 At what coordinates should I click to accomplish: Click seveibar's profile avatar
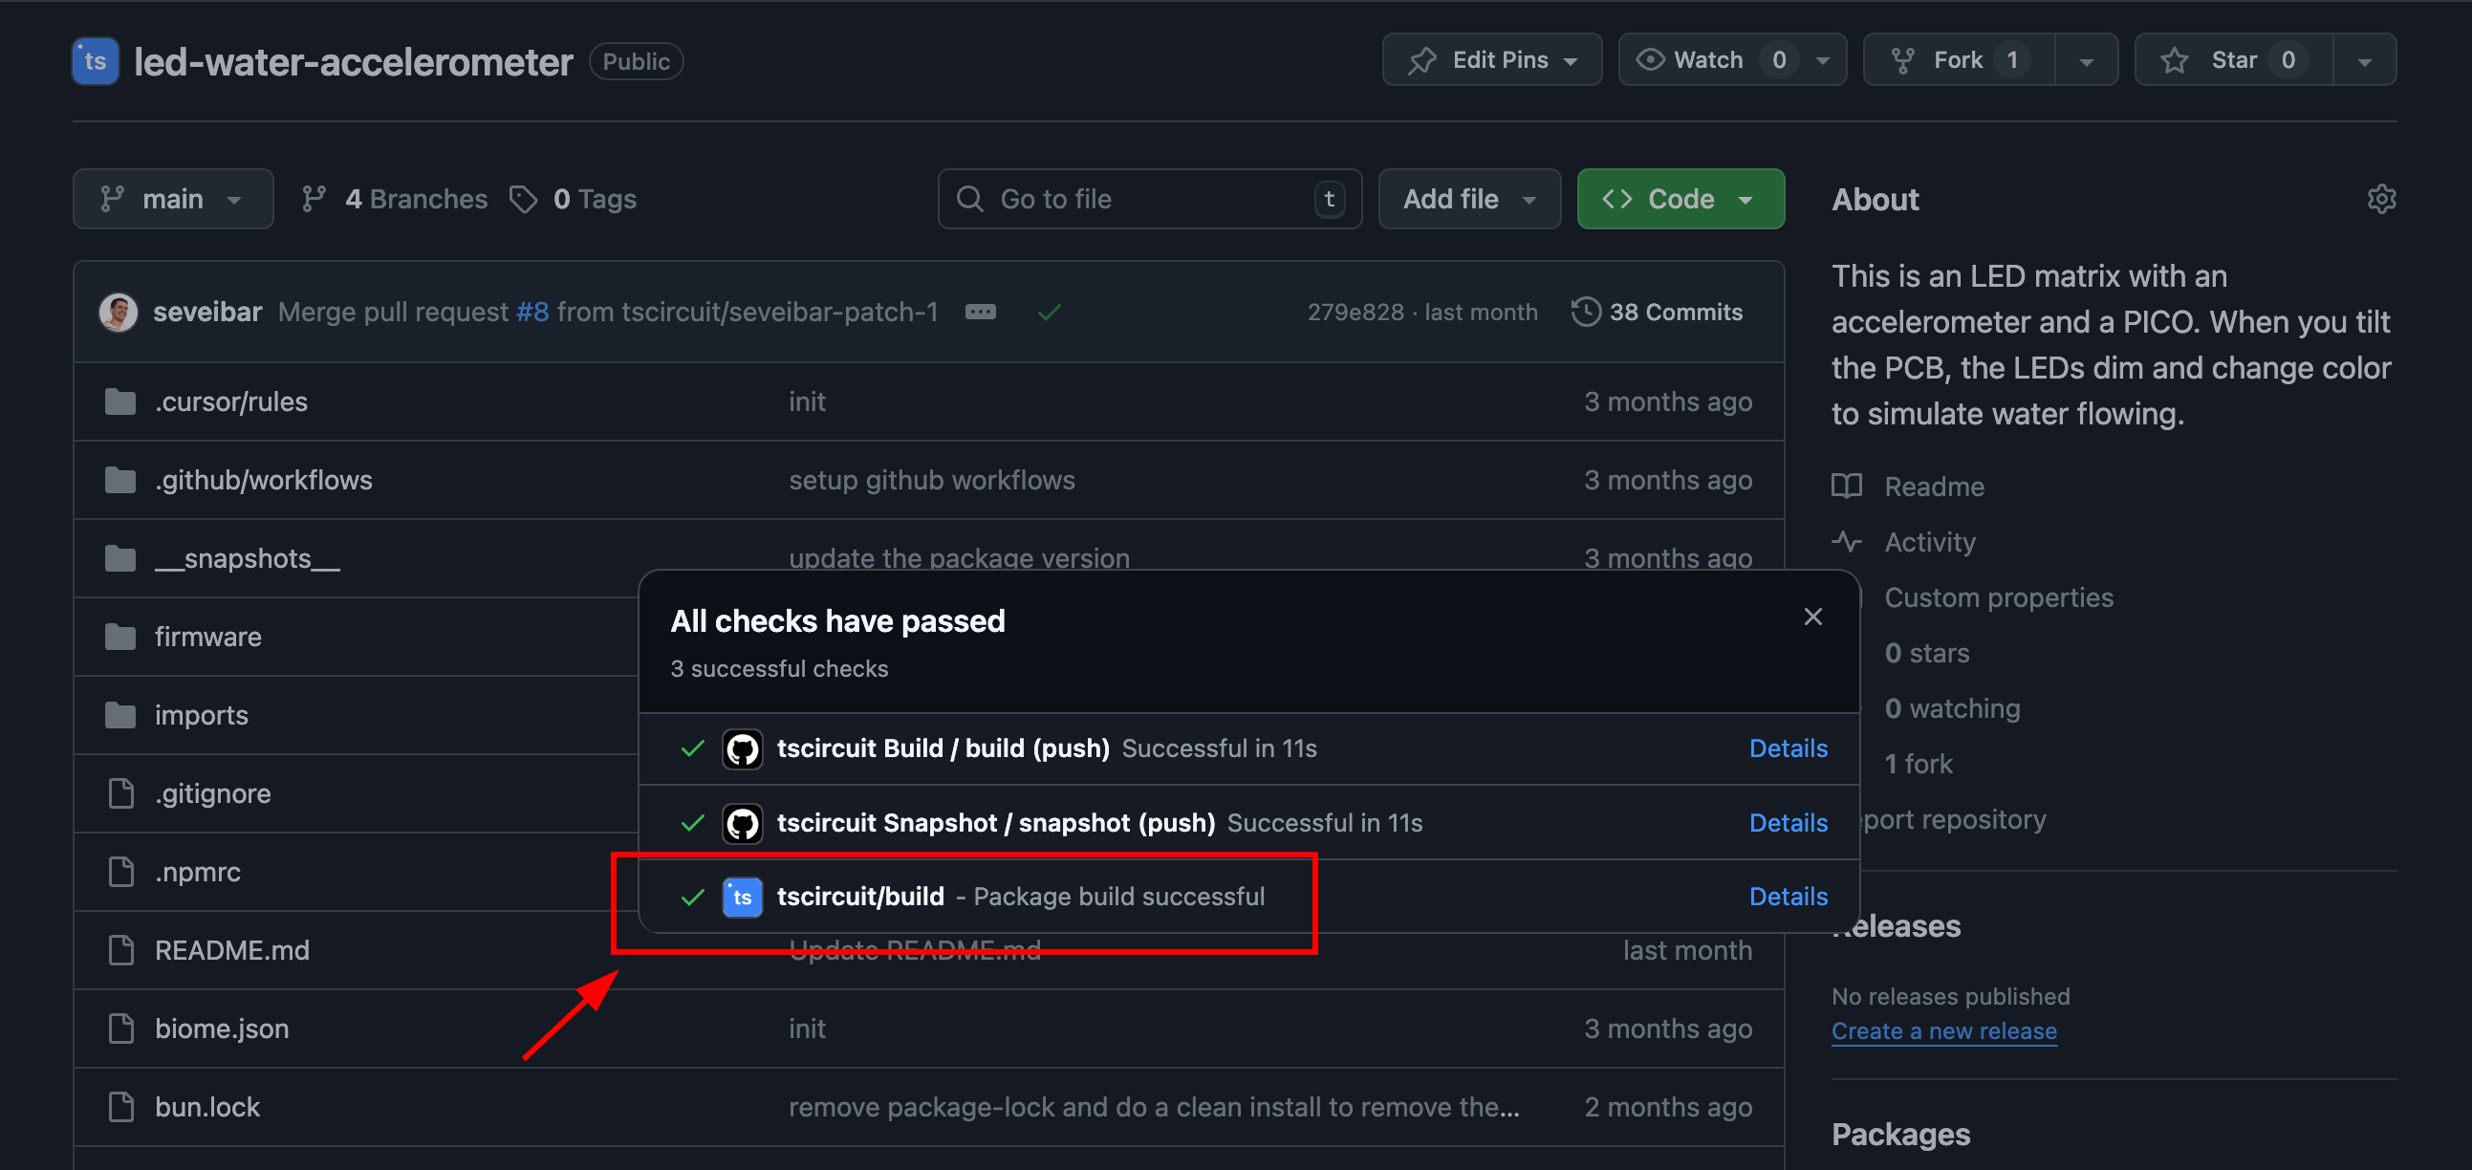117,311
